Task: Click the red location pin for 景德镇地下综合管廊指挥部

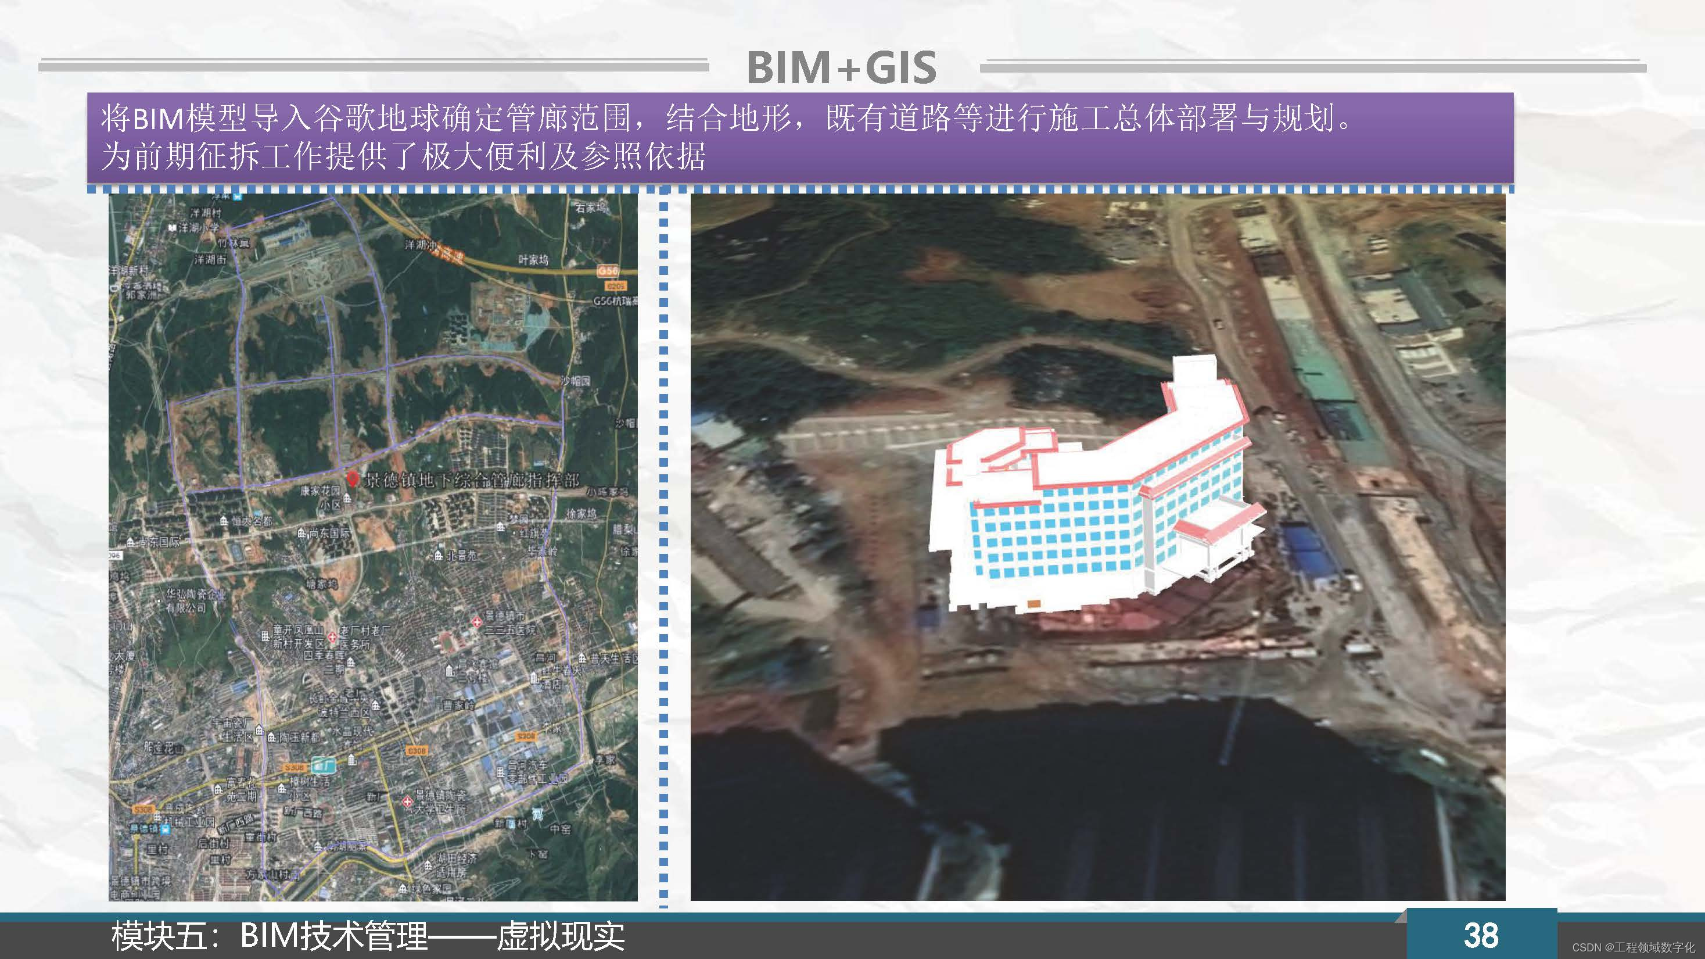Action: tap(353, 479)
